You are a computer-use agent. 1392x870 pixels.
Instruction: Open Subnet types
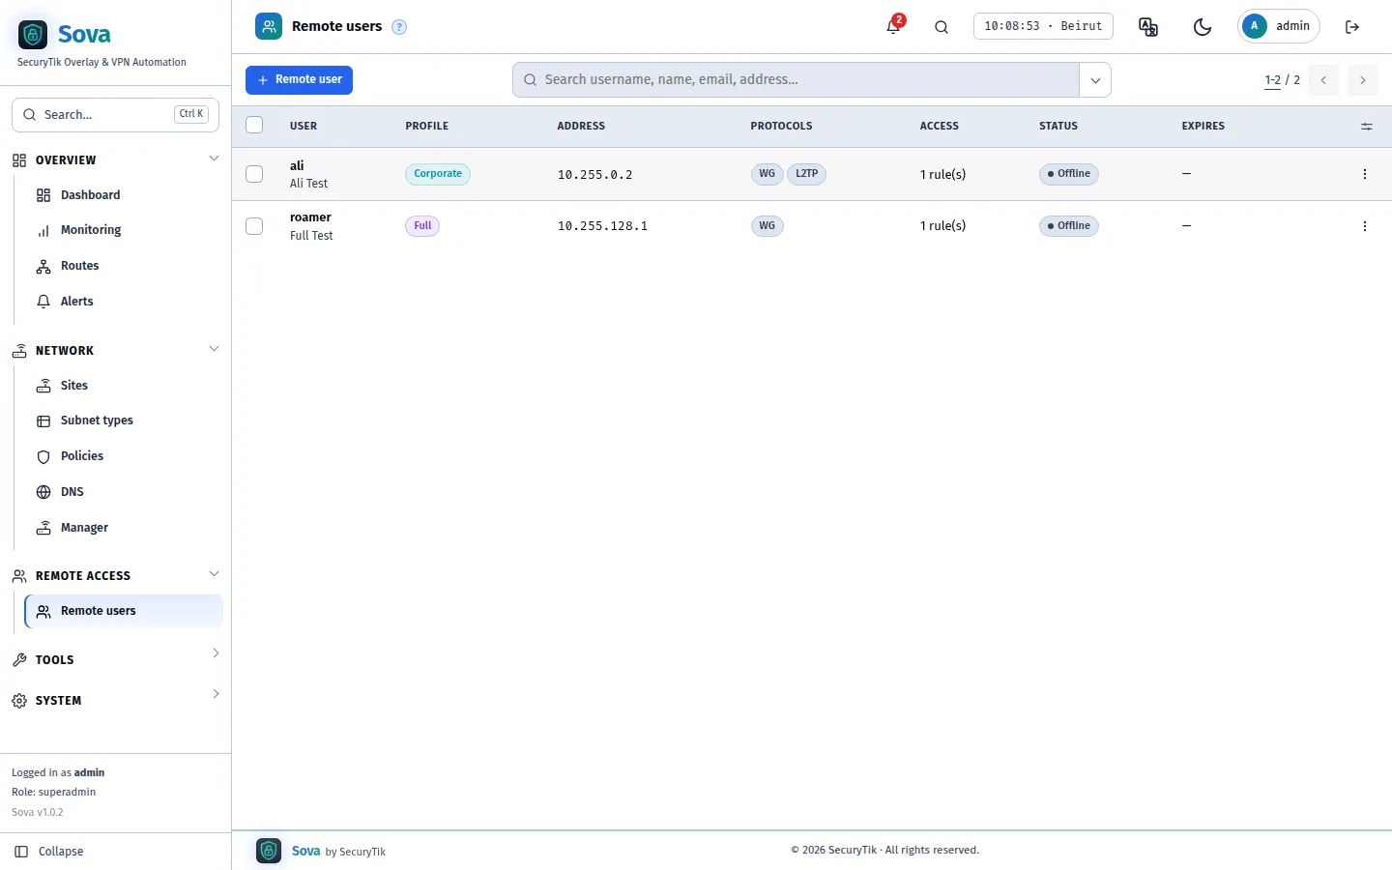(x=124, y=420)
